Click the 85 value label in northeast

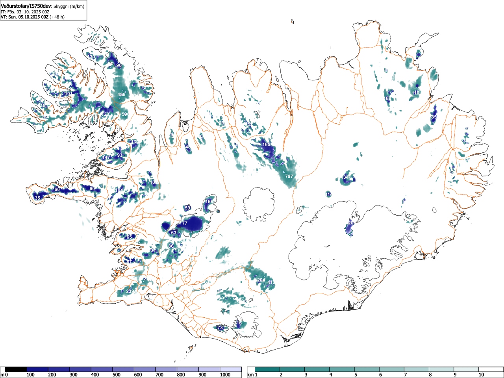pyautogui.click(x=434, y=117)
